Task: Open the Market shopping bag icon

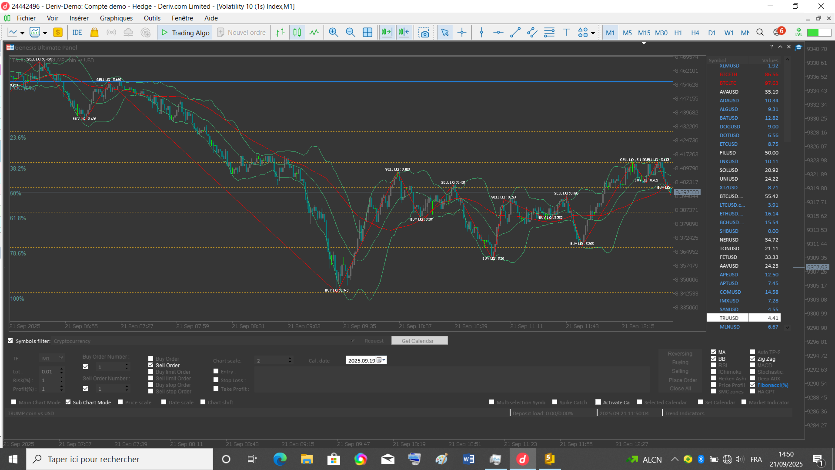Action: tap(94, 33)
